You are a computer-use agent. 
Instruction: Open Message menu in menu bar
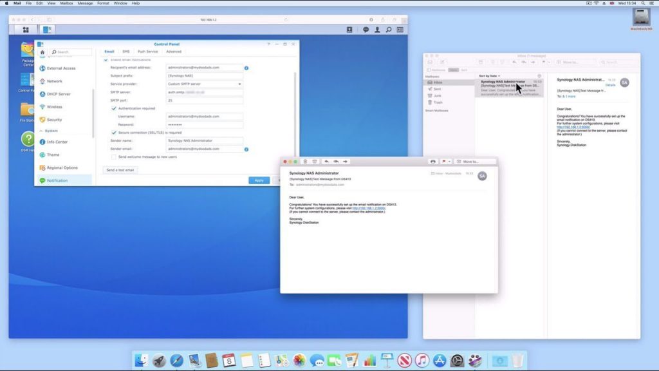(x=85, y=3)
